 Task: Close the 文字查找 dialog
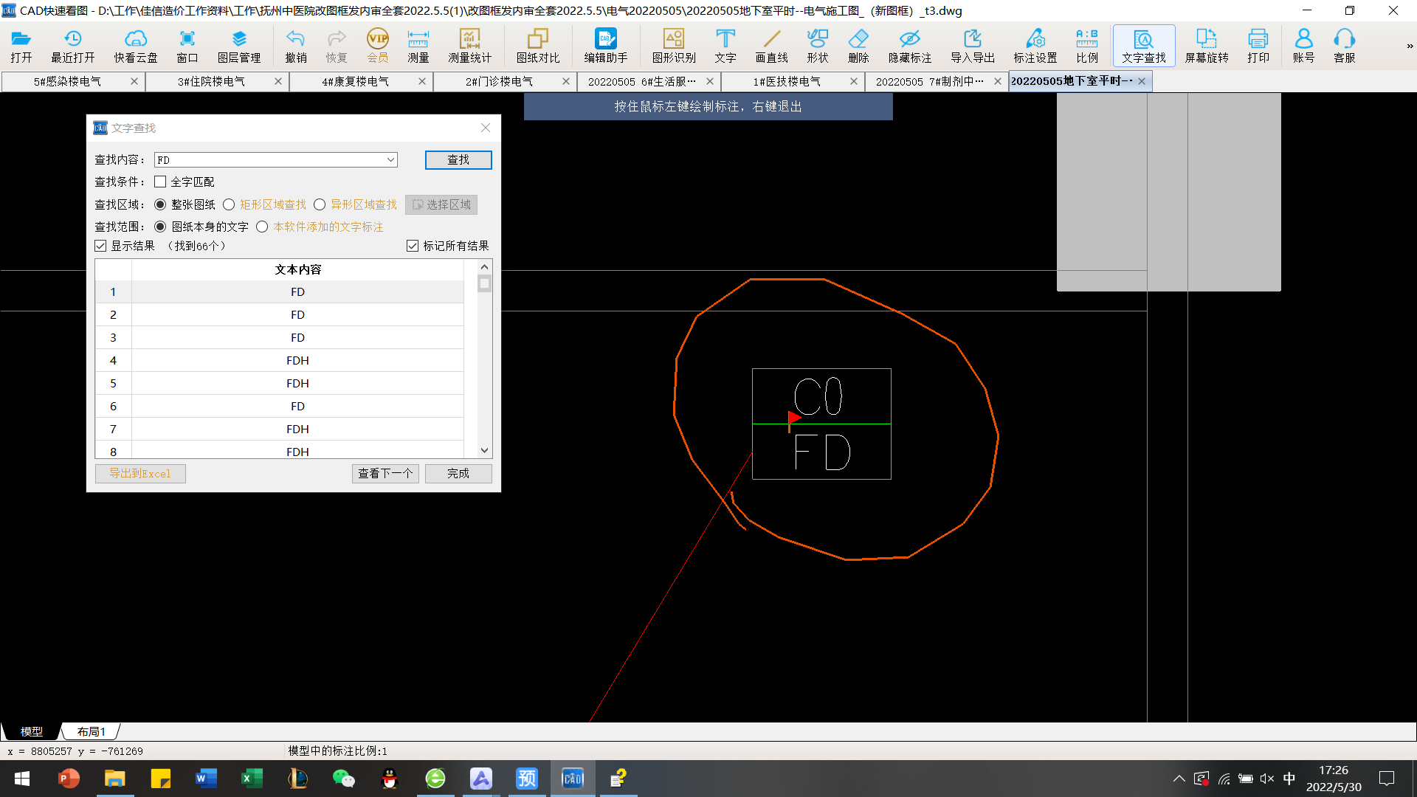[x=486, y=128]
